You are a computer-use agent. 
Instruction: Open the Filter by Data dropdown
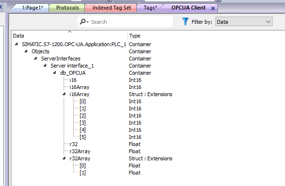(x=244, y=22)
